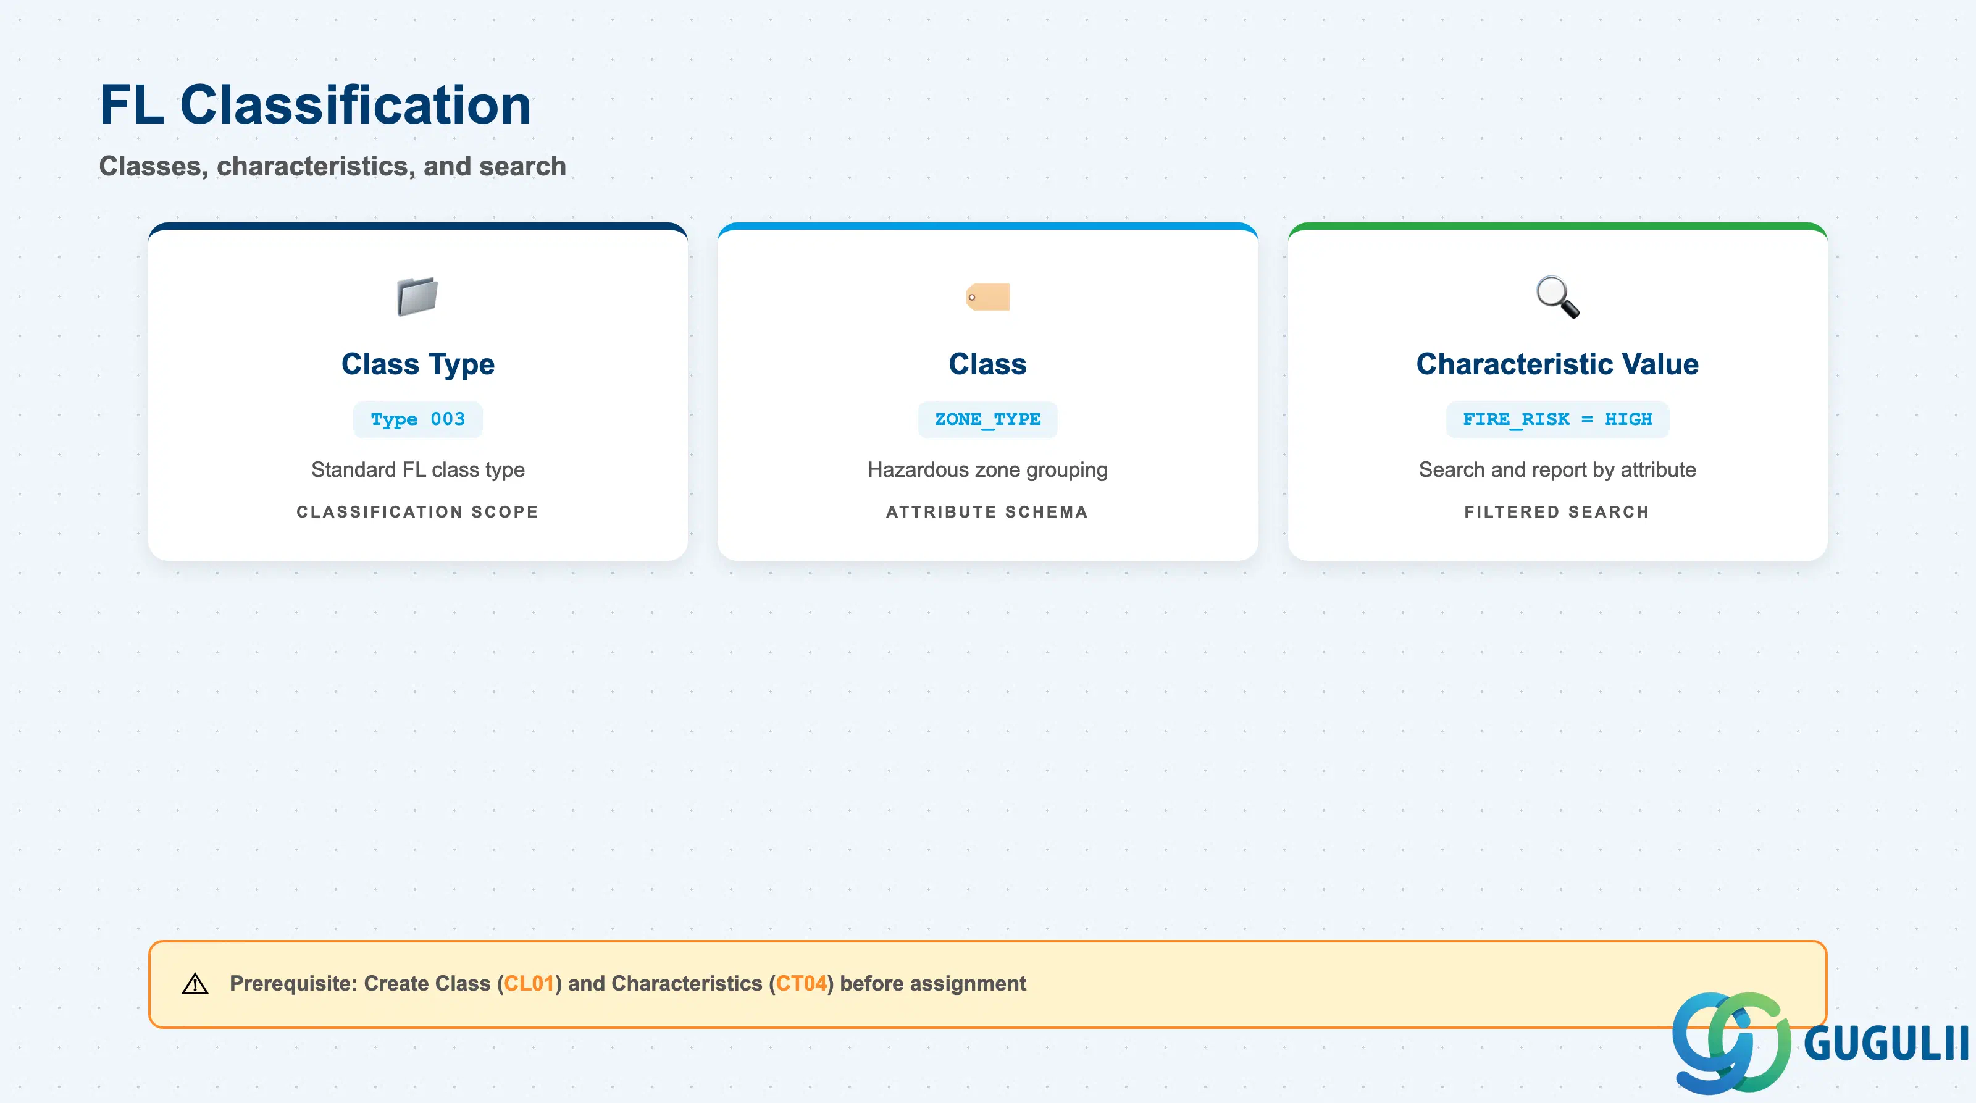The image size is (1976, 1103).
Task: Select the FIRE_RISK = HIGH badge
Action: tap(1557, 419)
